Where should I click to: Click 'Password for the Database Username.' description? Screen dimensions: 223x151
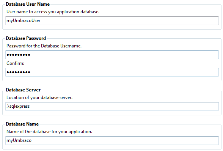[44, 46]
